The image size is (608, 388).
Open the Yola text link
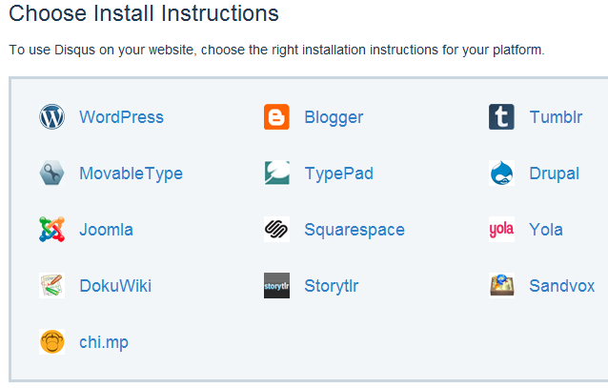pyautogui.click(x=545, y=230)
